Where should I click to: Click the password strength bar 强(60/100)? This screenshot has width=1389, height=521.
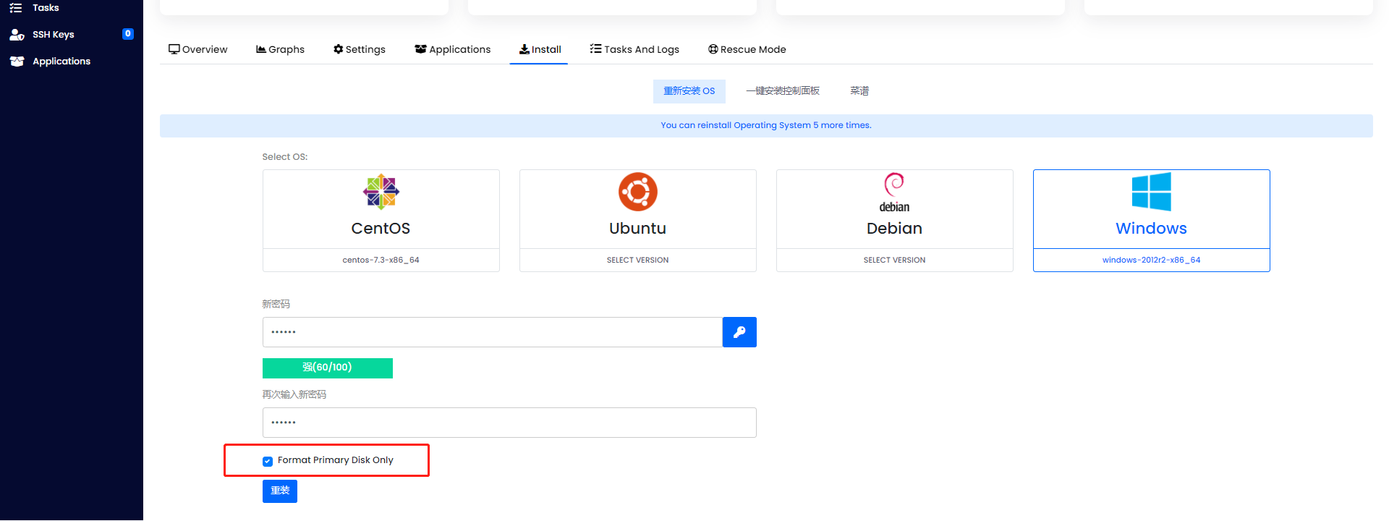click(328, 368)
